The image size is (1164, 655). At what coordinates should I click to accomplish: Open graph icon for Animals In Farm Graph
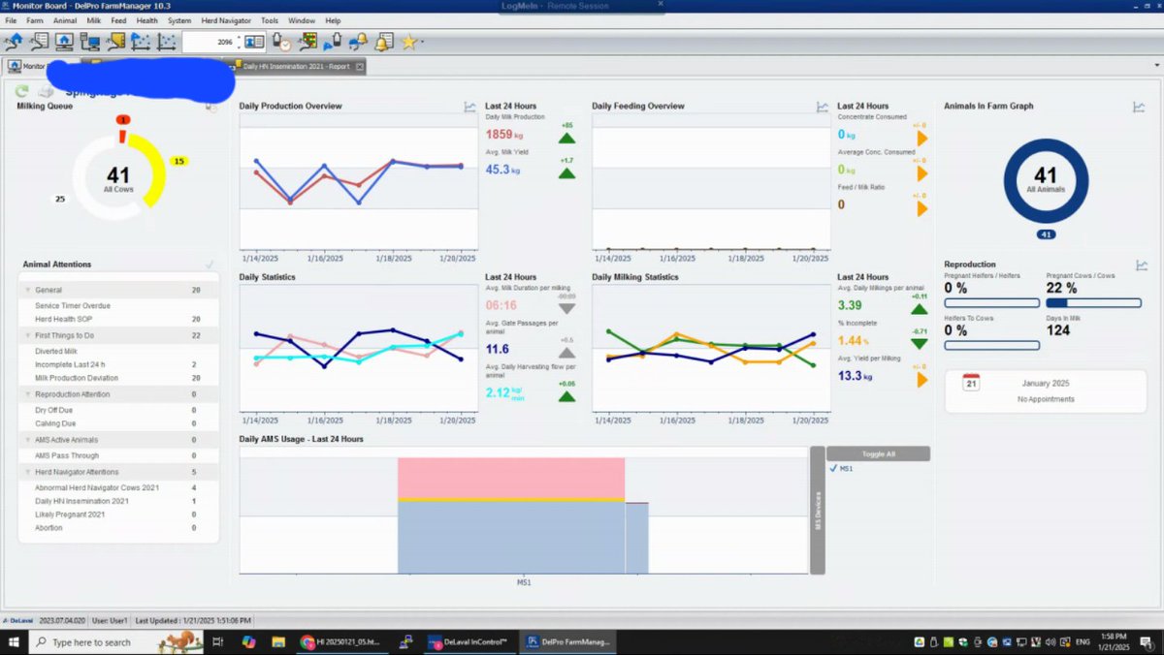(1139, 107)
